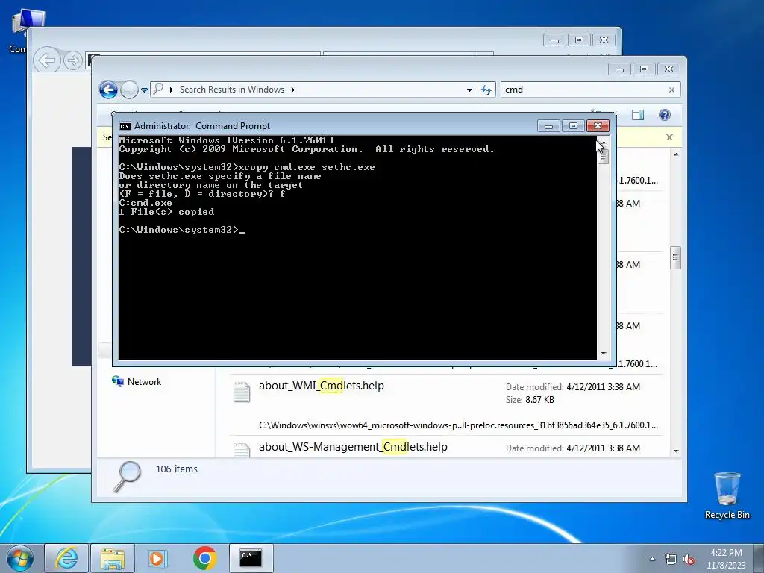Screen dimensions: 764x573
Task: Launch Internet Explorer from the taskbar
Action: point(66,558)
